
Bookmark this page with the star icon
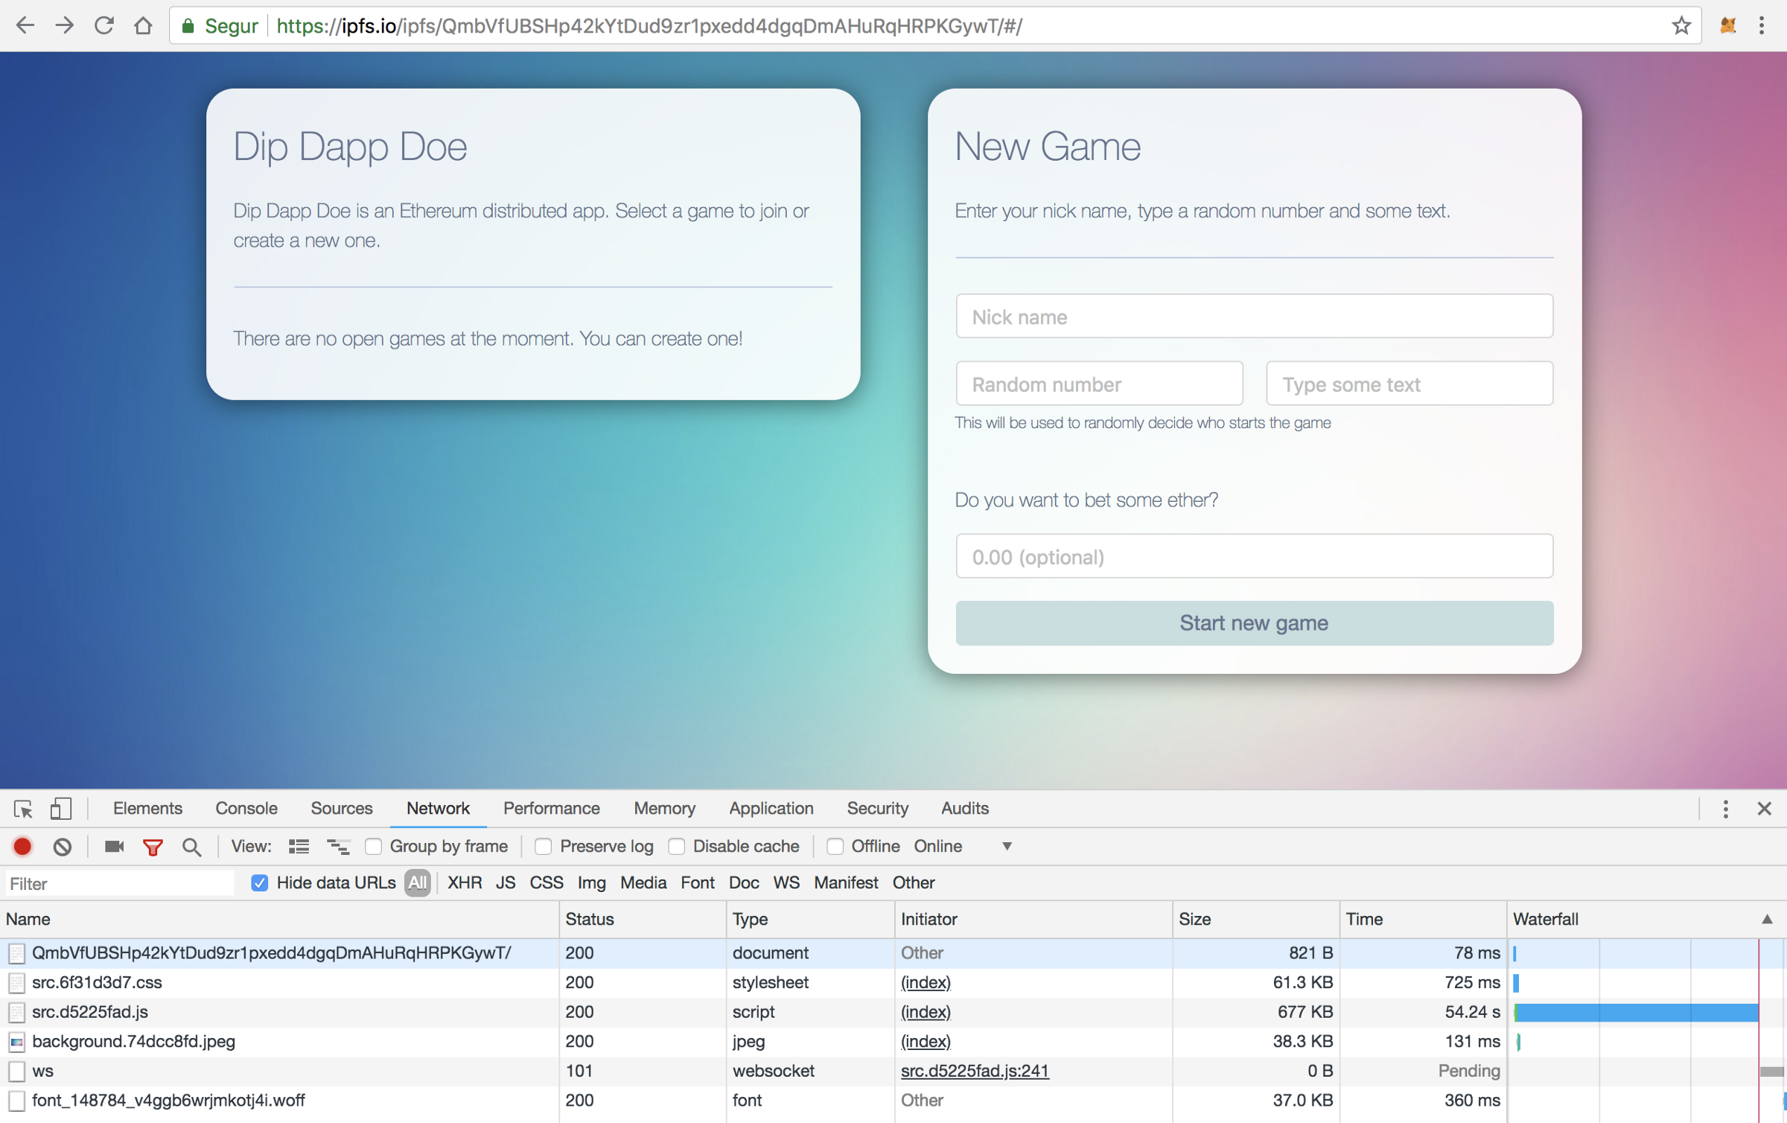tap(1681, 26)
